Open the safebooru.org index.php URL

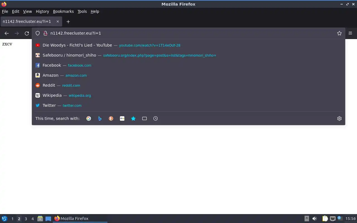160,55
